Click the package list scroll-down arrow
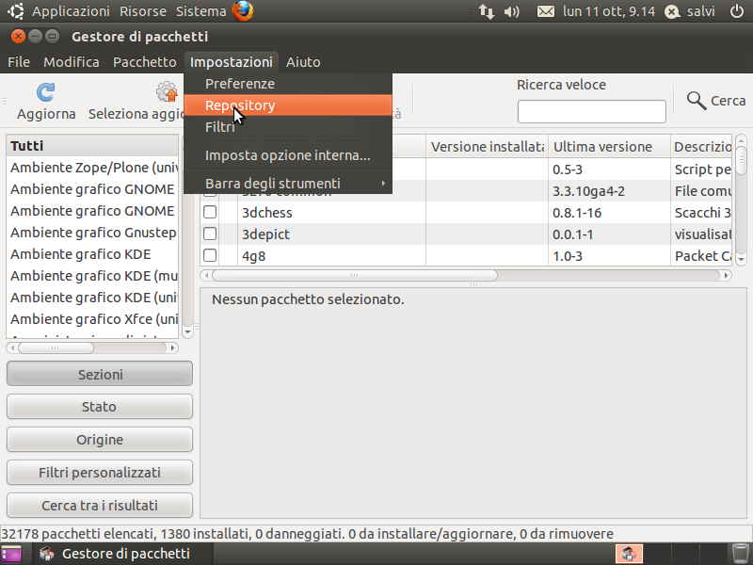The height and width of the screenshot is (565, 753). click(x=741, y=260)
